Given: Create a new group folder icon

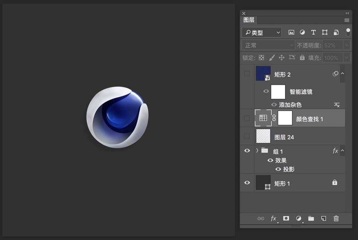Looking at the screenshot, I should (311, 219).
